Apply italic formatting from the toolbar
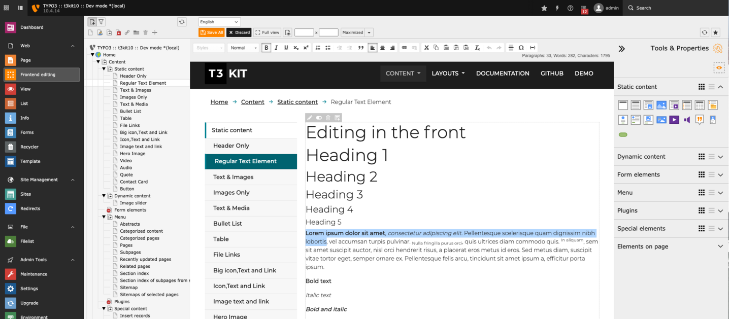729x319 pixels. [x=276, y=47]
